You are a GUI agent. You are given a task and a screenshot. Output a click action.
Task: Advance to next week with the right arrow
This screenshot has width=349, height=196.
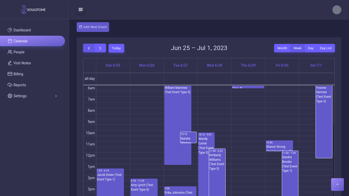(x=100, y=48)
